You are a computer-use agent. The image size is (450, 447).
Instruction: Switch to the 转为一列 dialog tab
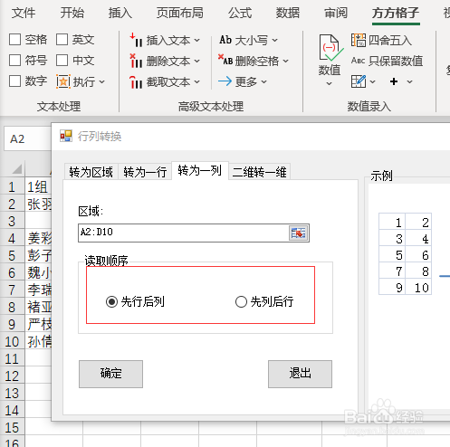(200, 171)
